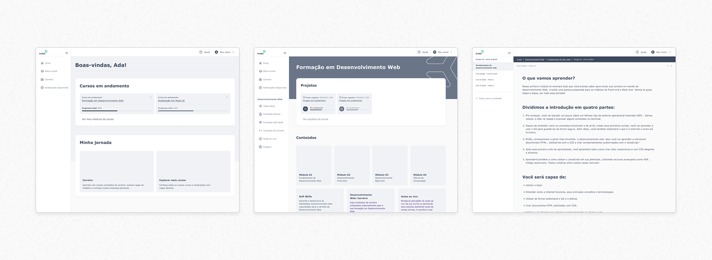Open kebab menu on Formação em Desenvolvimento Web card
The image size is (712, 260).
(151, 97)
